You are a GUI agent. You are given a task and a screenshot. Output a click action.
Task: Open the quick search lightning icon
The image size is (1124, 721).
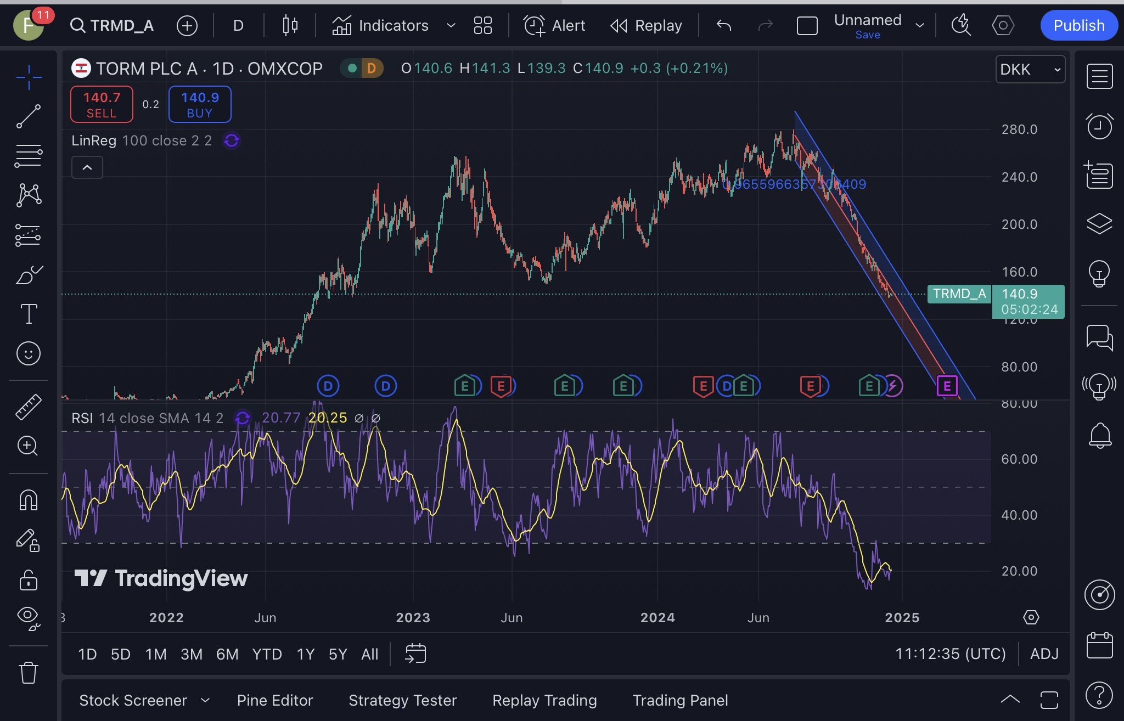961,25
